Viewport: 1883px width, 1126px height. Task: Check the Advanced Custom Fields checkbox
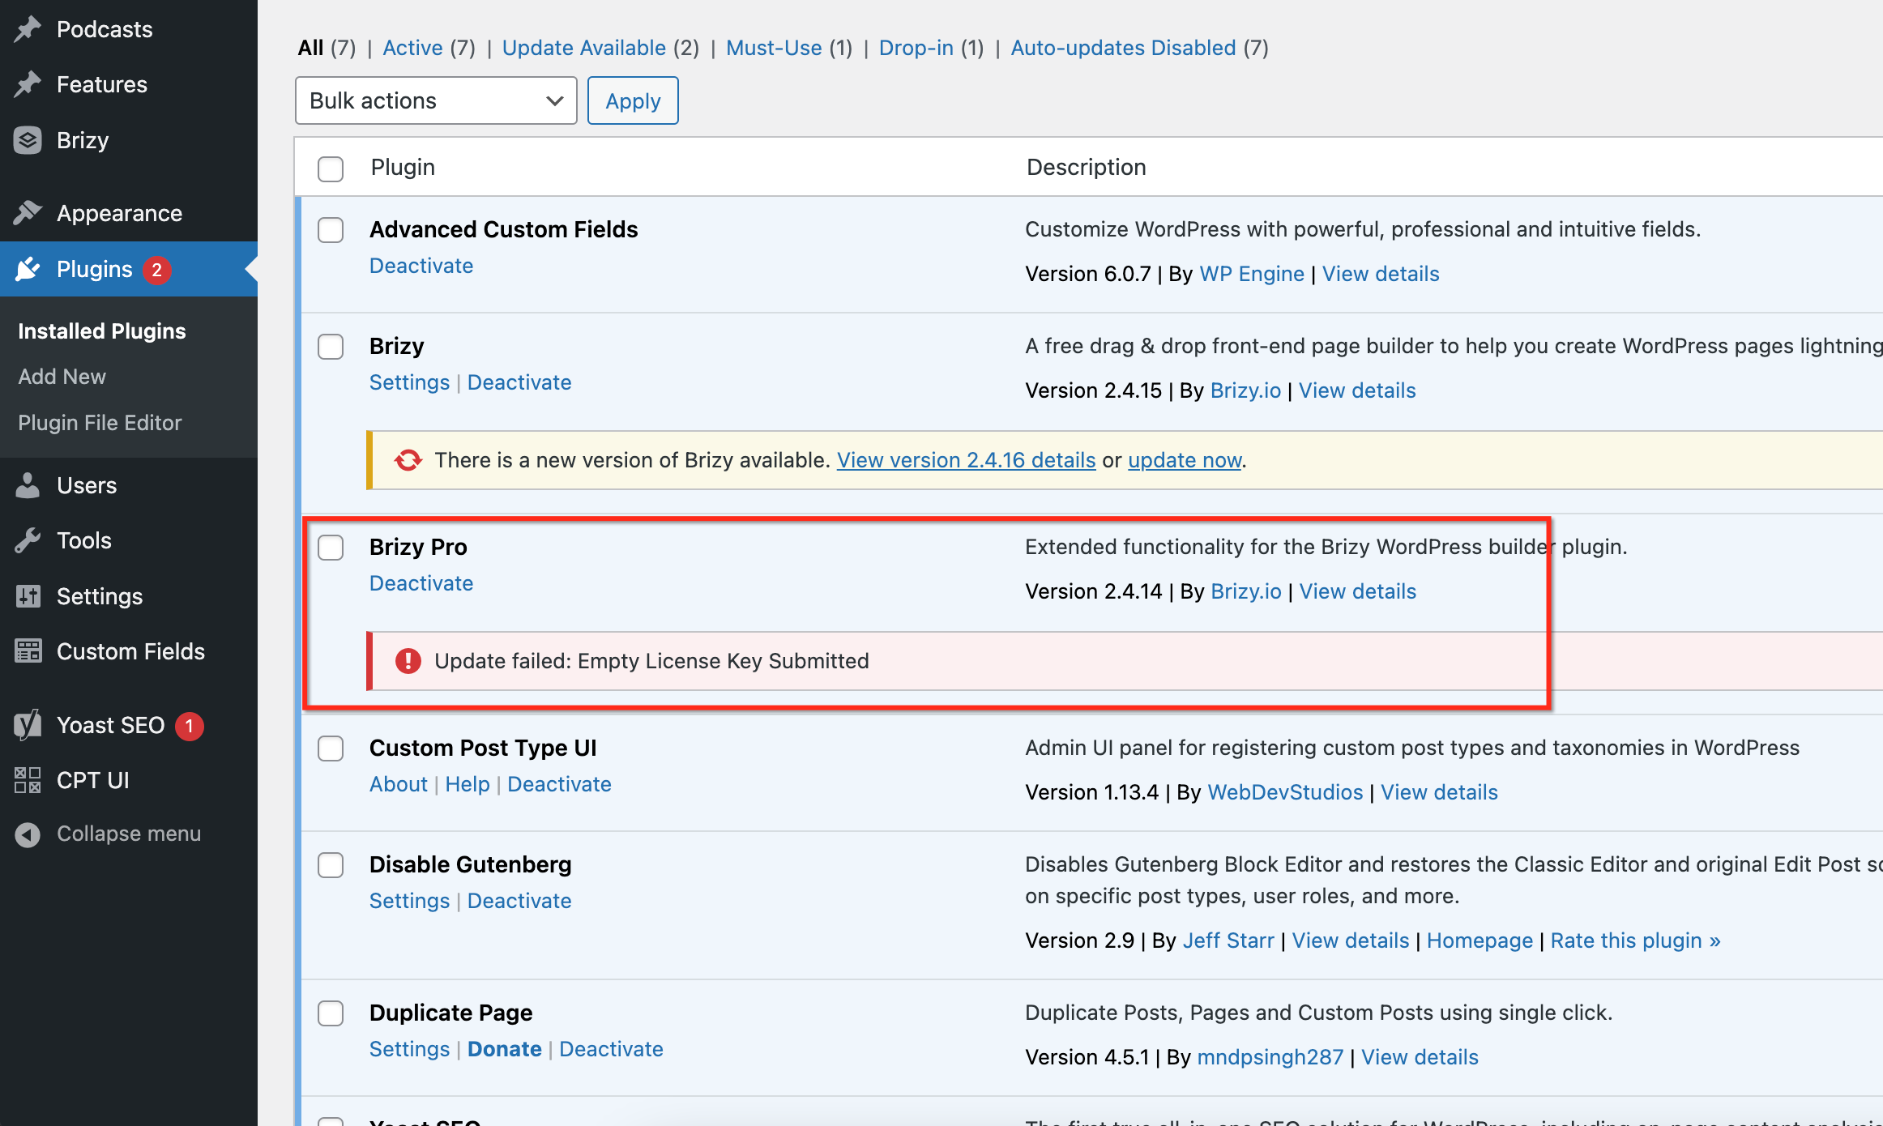click(x=331, y=230)
